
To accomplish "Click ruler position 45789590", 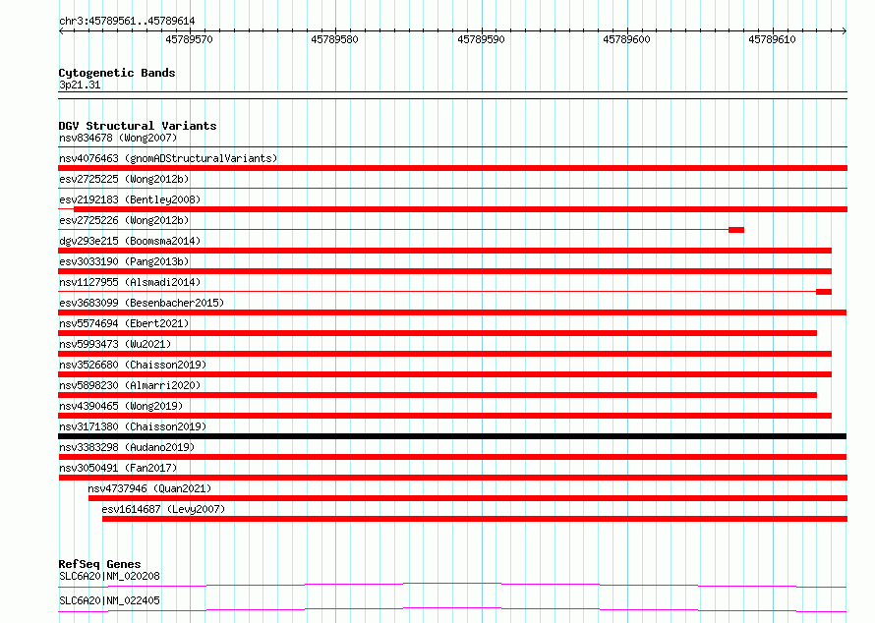I will (481, 39).
